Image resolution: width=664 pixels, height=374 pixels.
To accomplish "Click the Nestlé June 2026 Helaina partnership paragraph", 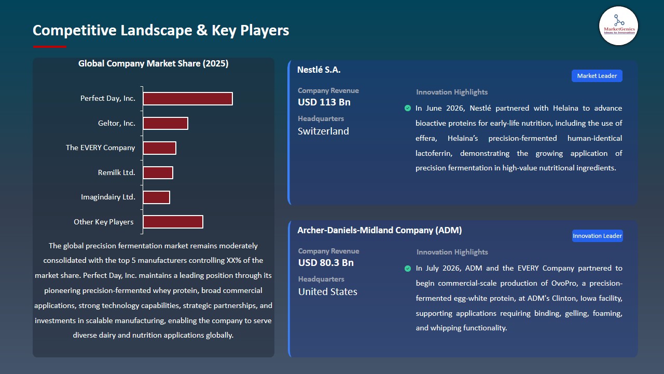I will click(x=519, y=138).
